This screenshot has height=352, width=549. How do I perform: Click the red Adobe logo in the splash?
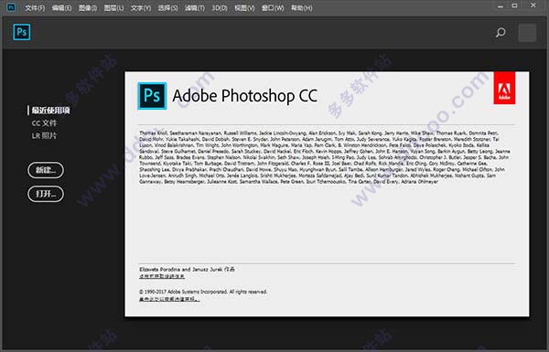coord(504,88)
